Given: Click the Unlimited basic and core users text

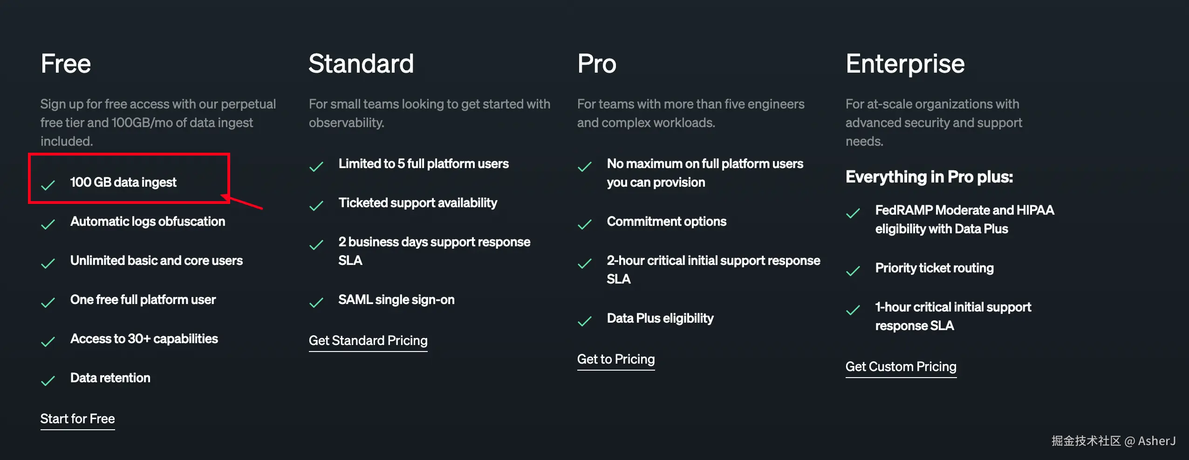Looking at the screenshot, I should click(x=157, y=260).
